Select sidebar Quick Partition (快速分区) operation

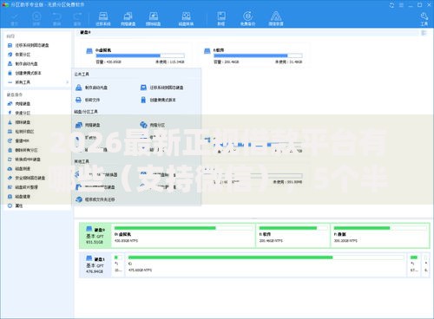[19, 113]
